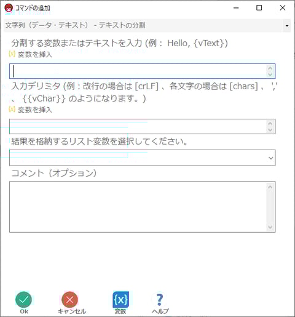The image size is (295, 317).
Task: Open the ヘルプ question mark icon
Action: click(160, 300)
